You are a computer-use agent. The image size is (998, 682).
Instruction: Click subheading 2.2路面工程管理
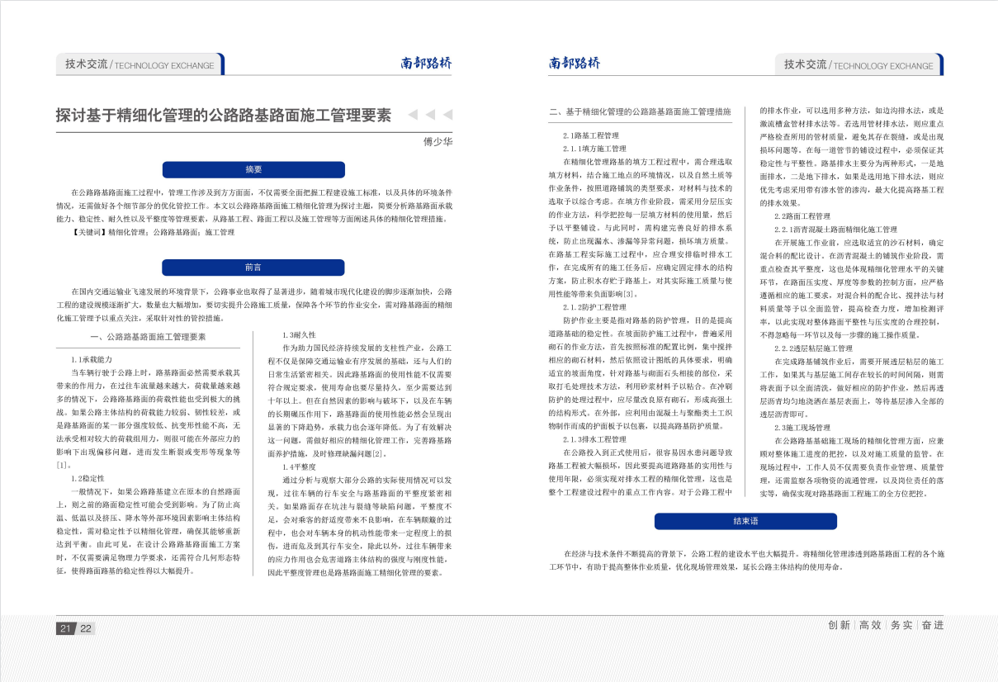[x=802, y=215]
